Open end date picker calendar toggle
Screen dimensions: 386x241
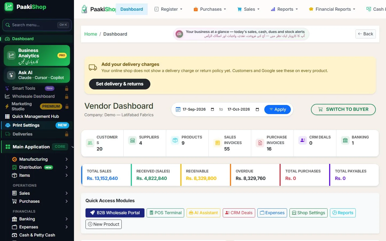coord(257,110)
